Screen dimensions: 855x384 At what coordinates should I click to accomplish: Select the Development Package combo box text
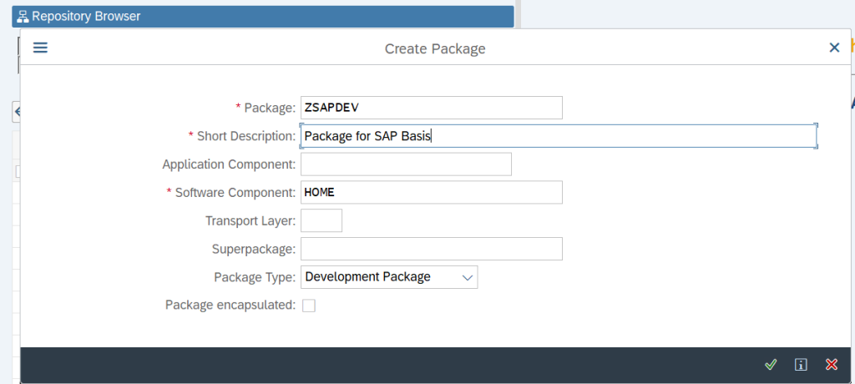368,277
